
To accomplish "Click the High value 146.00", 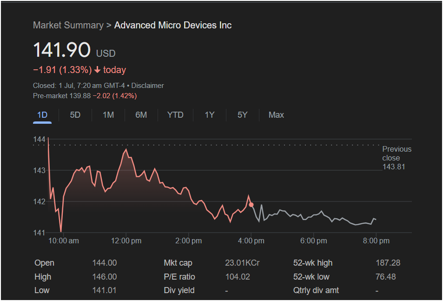I will [105, 277].
